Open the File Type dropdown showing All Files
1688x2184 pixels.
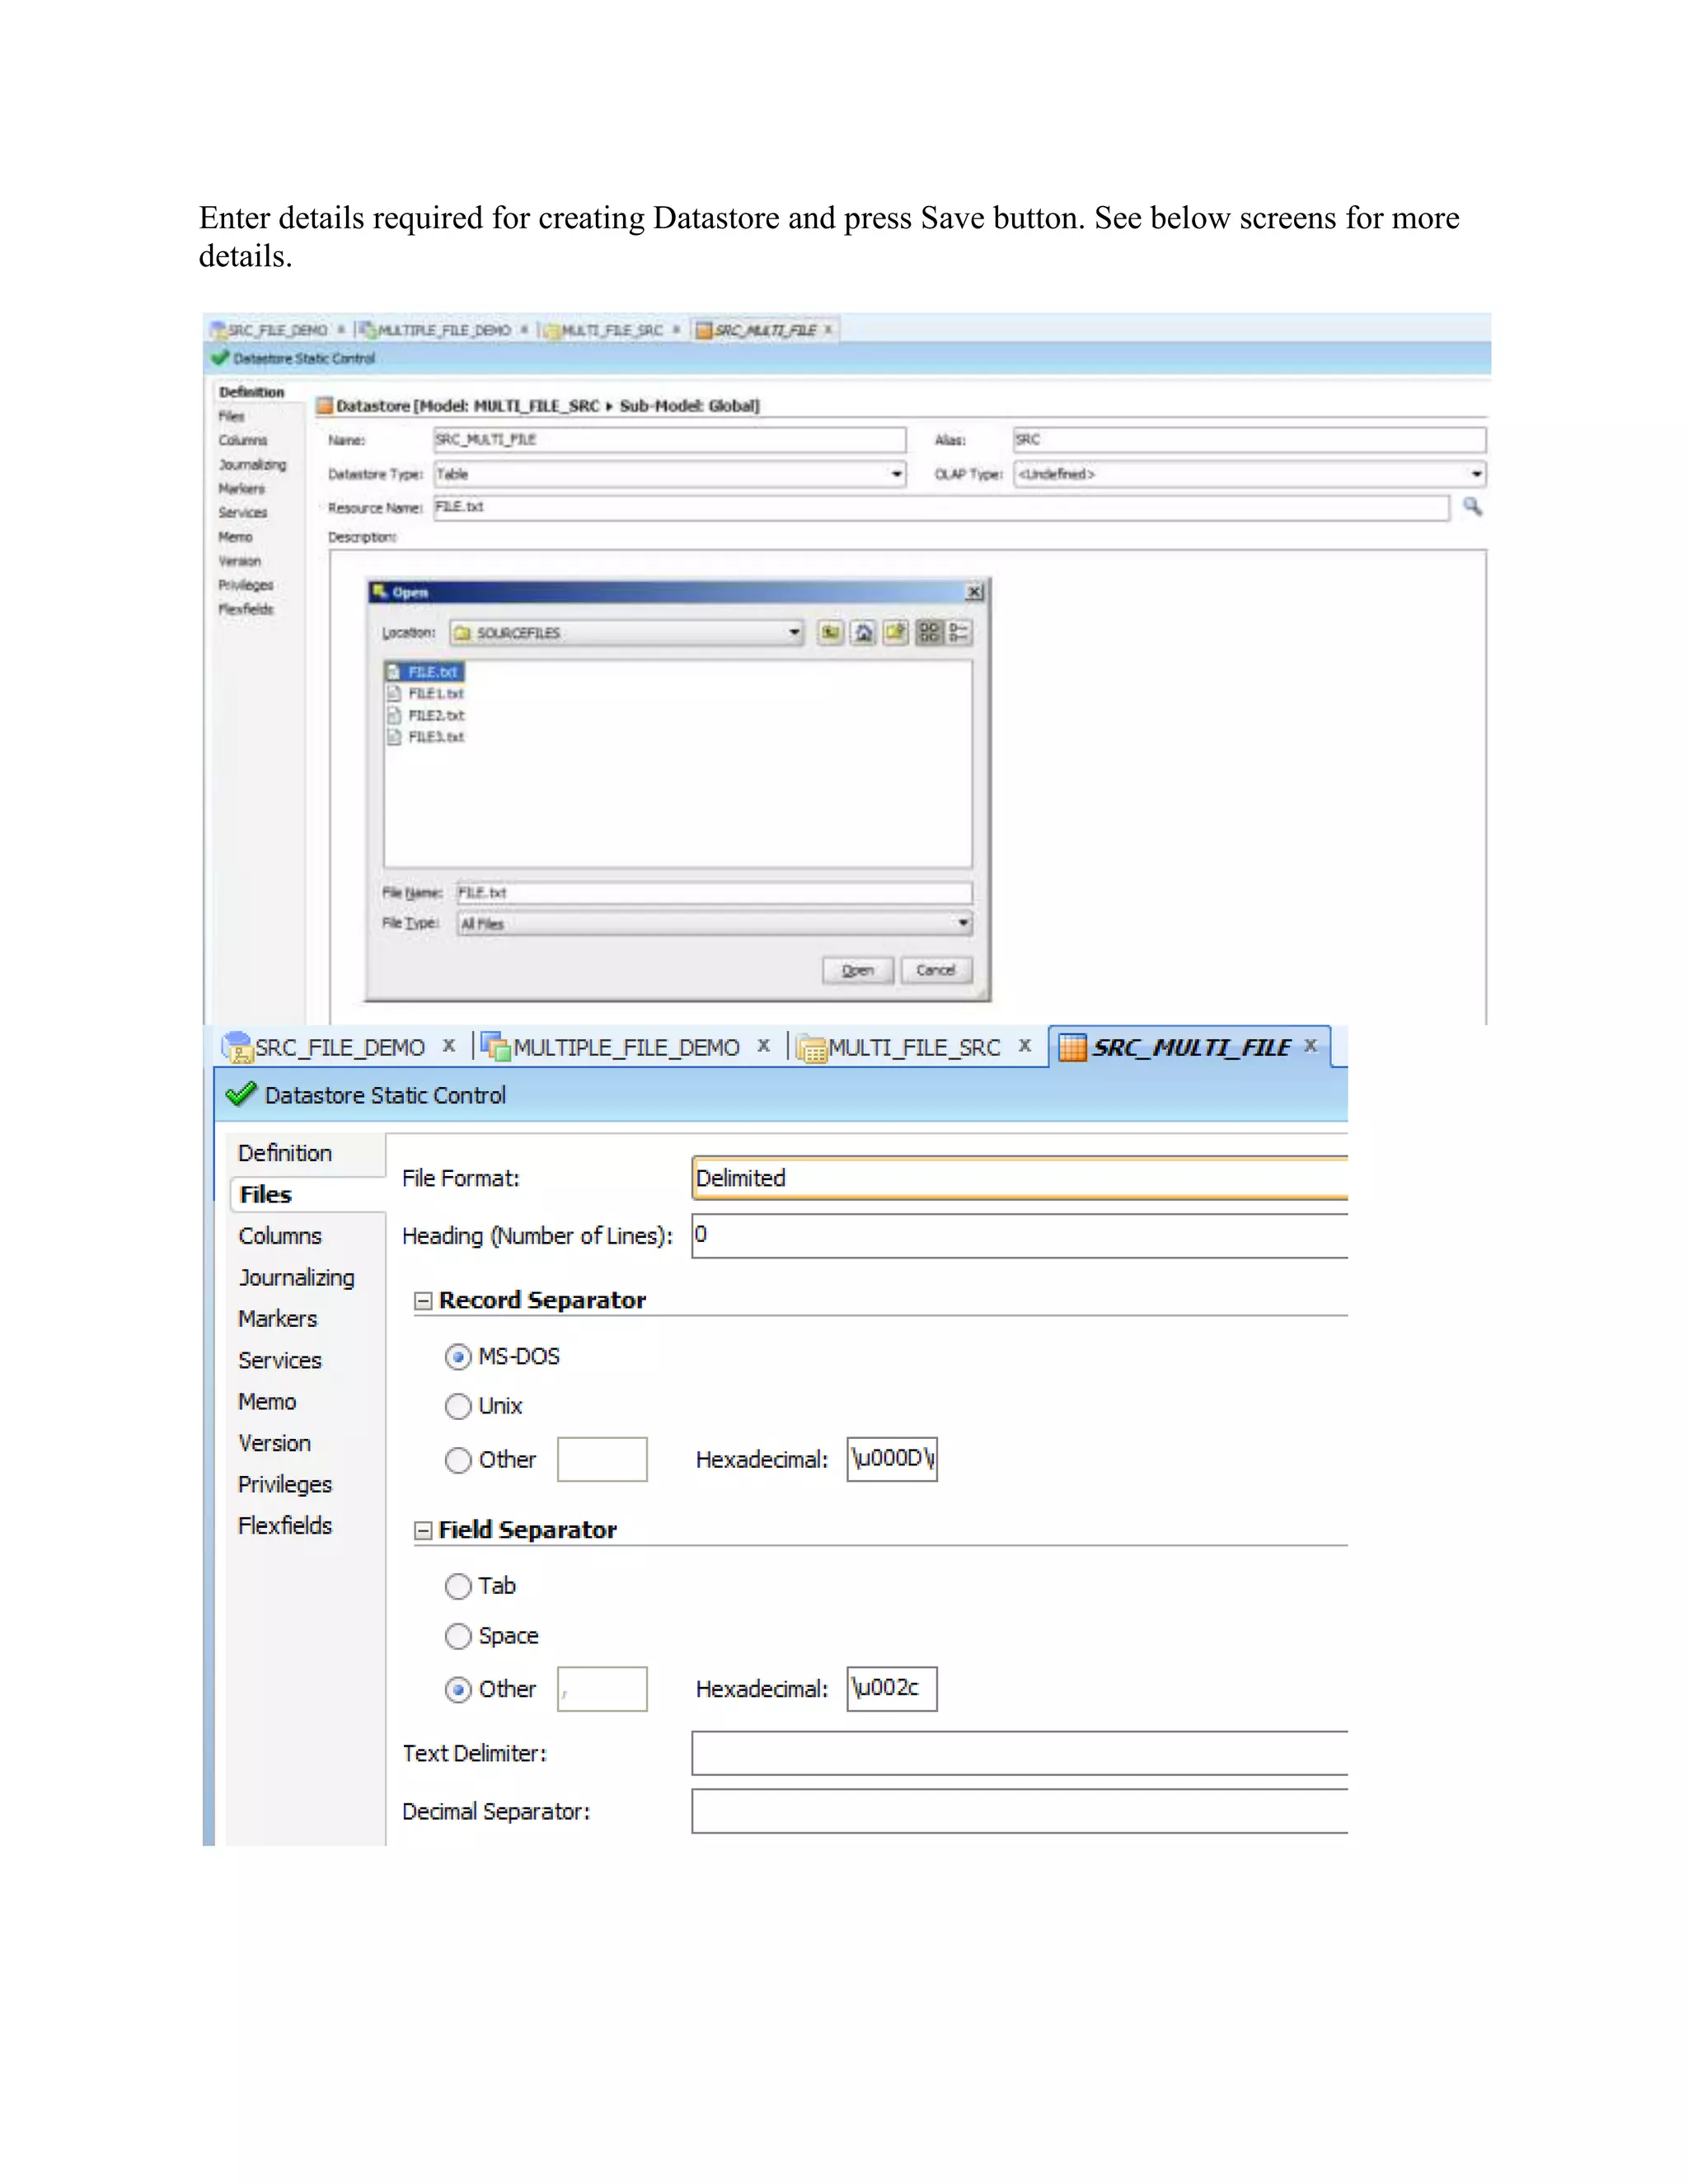[963, 923]
